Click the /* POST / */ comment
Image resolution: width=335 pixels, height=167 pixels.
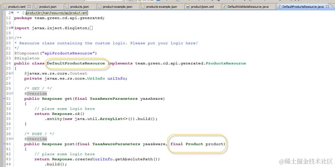[x=39, y=134]
